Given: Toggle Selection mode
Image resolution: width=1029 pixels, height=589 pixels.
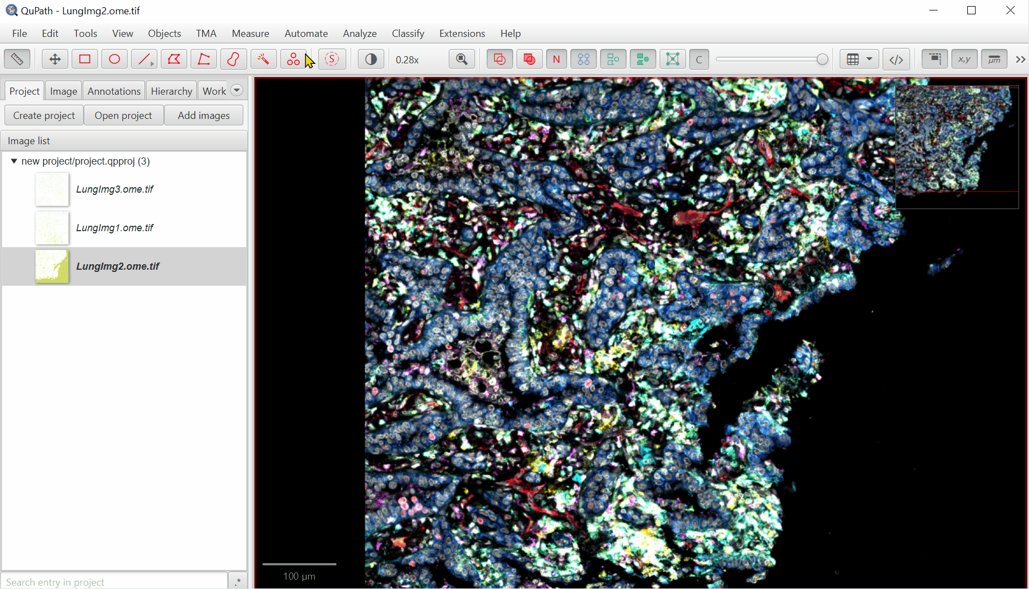Looking at the screenshot, I should pos(332,59).
